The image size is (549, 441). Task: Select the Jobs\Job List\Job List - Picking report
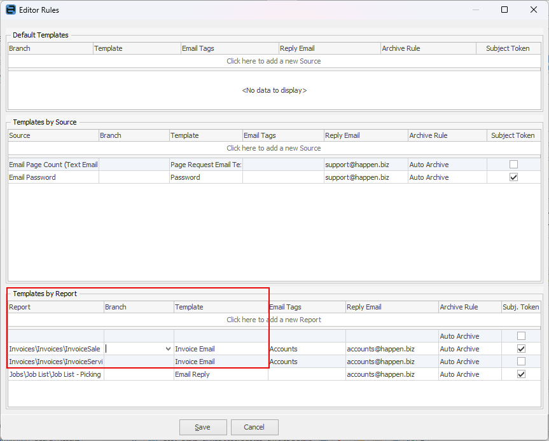click(56, 374)
